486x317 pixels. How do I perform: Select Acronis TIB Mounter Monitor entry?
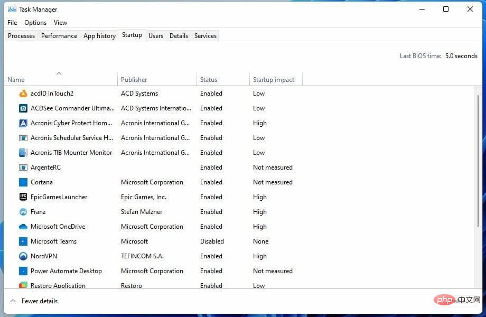[x=71, y=153]
